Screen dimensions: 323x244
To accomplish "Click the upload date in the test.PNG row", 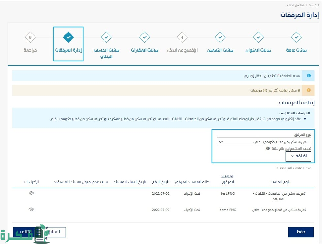I will click(x=161, y=194).
